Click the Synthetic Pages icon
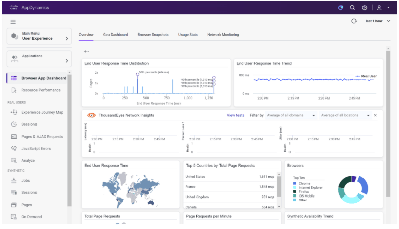Screen dimensions: 399x229 click(14, 205)
